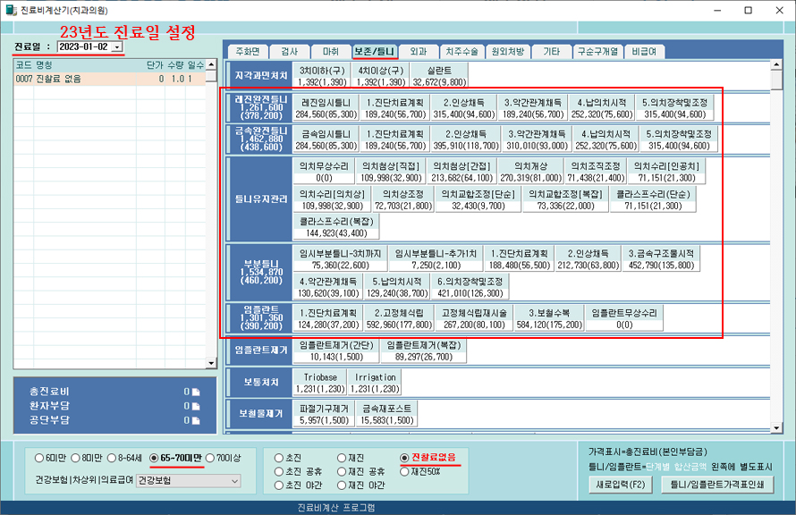
Task: Select the 70이상 age radio button
Action: tap(211, 458)
